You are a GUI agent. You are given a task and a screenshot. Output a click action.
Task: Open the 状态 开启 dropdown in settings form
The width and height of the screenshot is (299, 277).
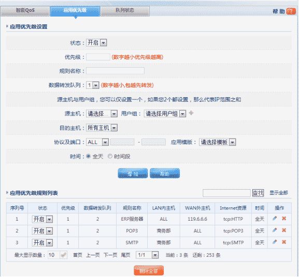click(x=96, y=42)
